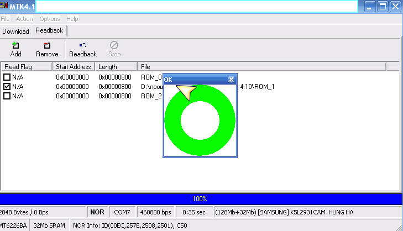Viewport: 403px width, 231px height.
Task: Enable the ROM_2 read flag checkbox
Action: point(7,96)
